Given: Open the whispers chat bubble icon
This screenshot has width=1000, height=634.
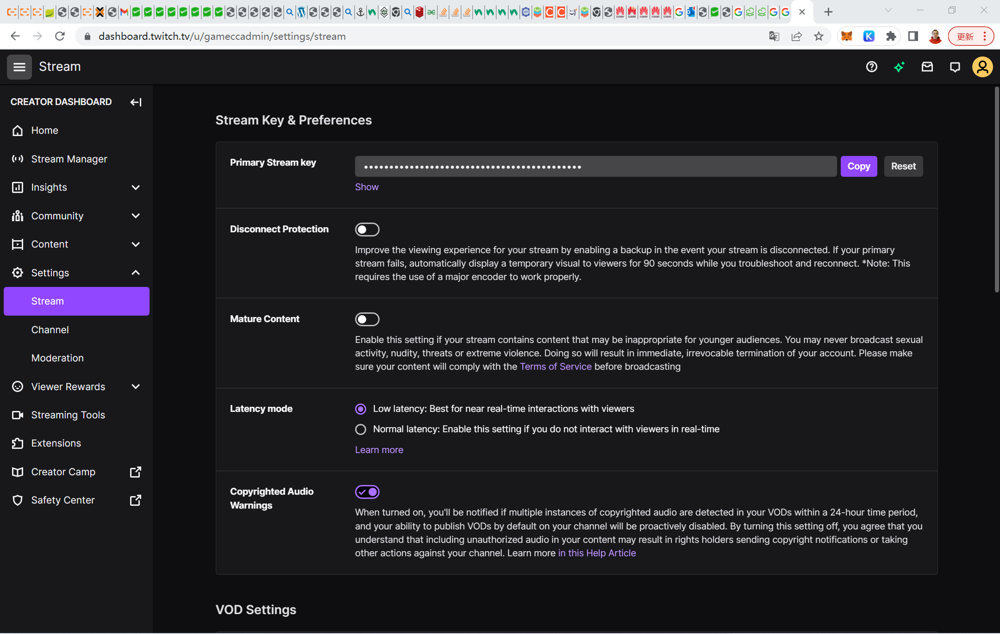Looking at the screenshot, I should point(955,67).
